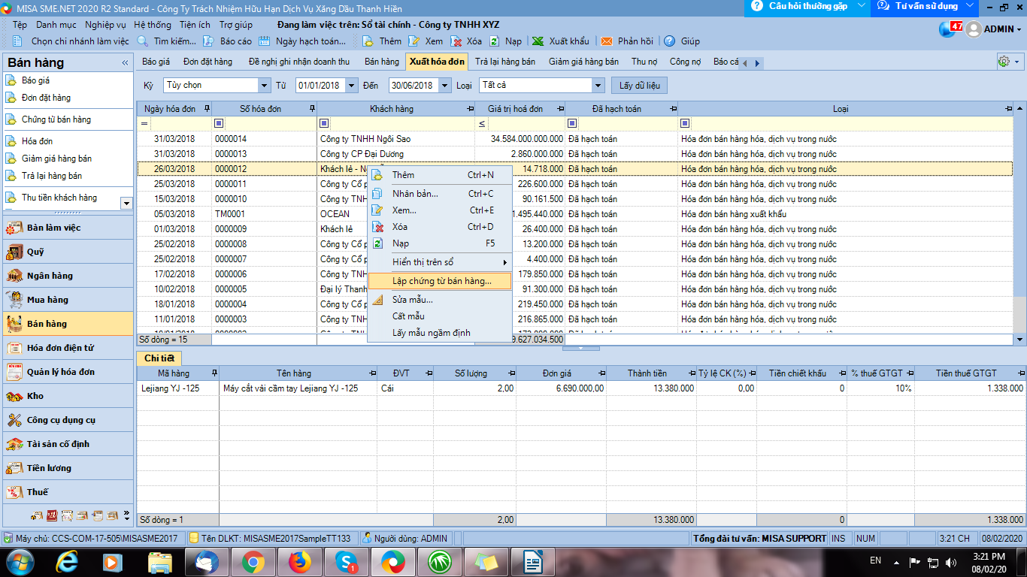Screen dimensions: 1027x577
Task: Switch to the Trả lại hàng bán tab
Action: (x=505, y=62)
